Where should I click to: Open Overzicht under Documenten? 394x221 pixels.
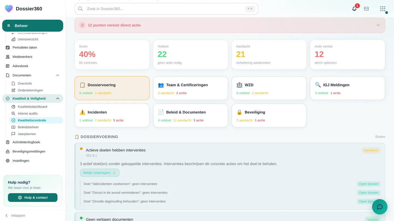tap(25, 83)
